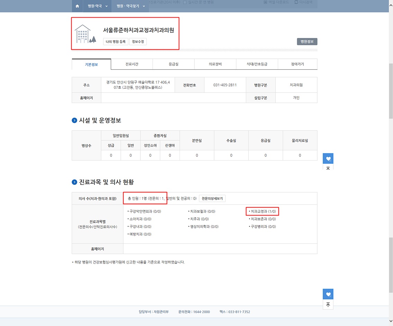Expand the 병원·약국찾기 dropdown menu
393x326 pixels.
(130, 6)
